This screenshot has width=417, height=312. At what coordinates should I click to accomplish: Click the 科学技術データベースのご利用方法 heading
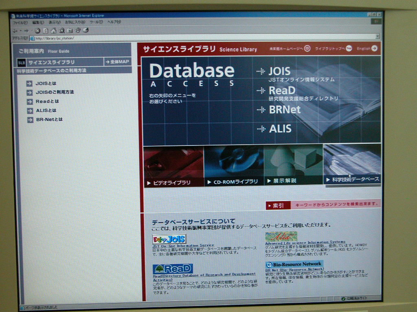click(x=51, y=71)
